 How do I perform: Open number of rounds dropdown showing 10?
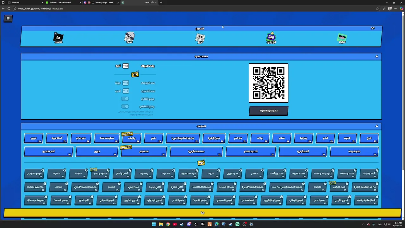[x=125, y=83]
